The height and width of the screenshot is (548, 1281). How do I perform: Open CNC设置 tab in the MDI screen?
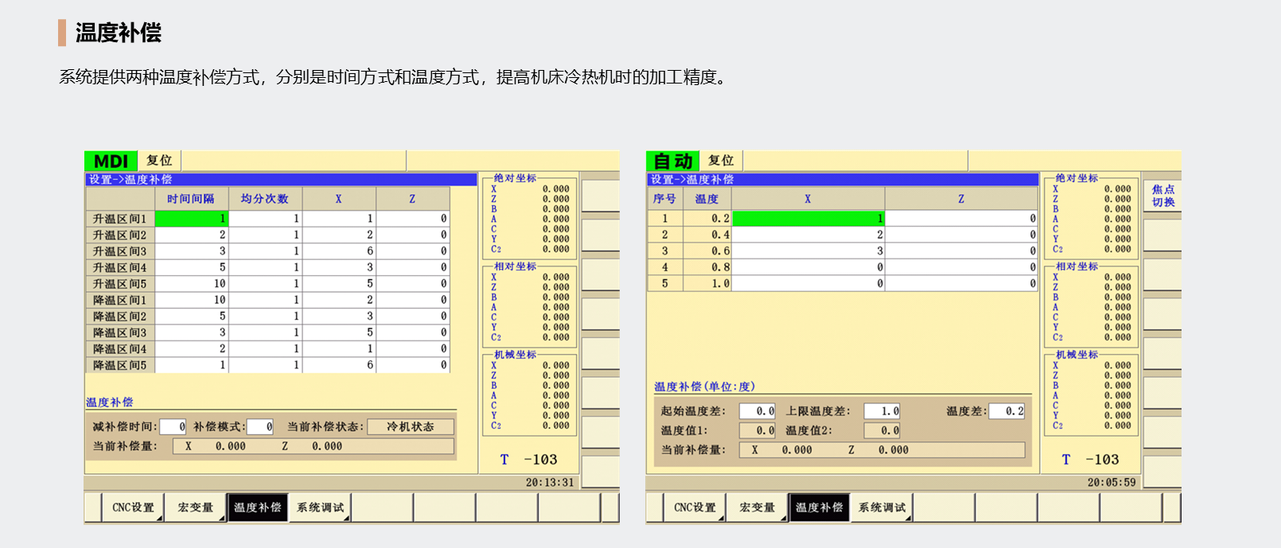click(133, 507)
